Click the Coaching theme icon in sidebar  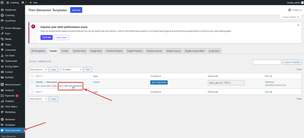tap(2, 15)
